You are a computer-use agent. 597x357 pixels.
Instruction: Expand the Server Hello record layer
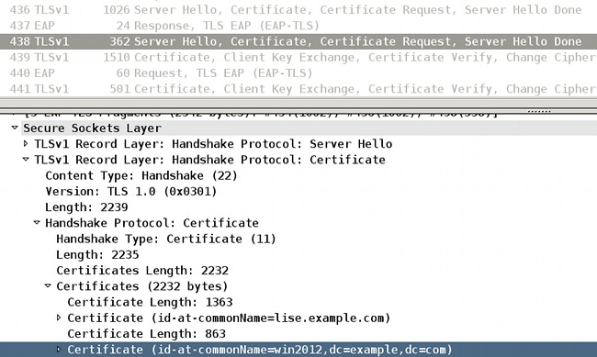click(26, 143)
